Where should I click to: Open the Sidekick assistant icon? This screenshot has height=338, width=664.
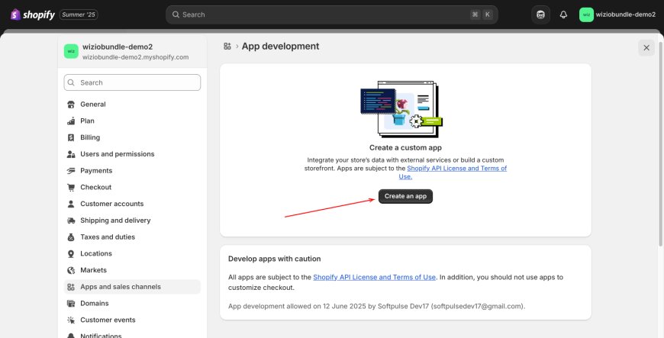(540, 14)
